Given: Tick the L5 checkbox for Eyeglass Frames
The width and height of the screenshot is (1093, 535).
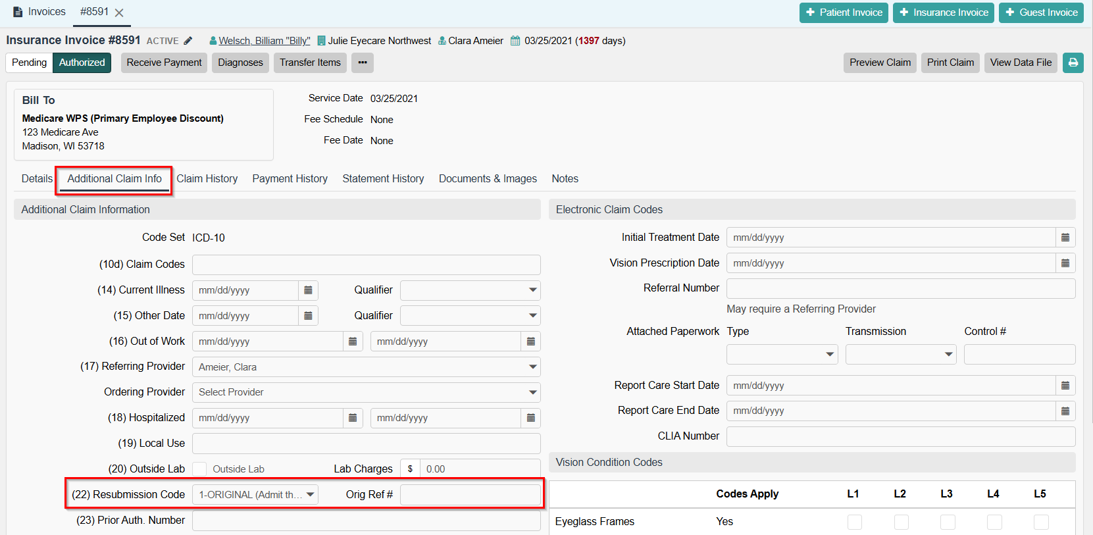Looking at the screenshot, I should coord(1040,522).
